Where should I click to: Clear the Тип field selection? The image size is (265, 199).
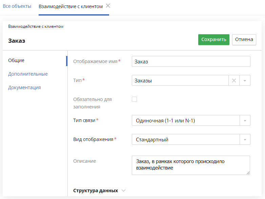click(234, 80)
